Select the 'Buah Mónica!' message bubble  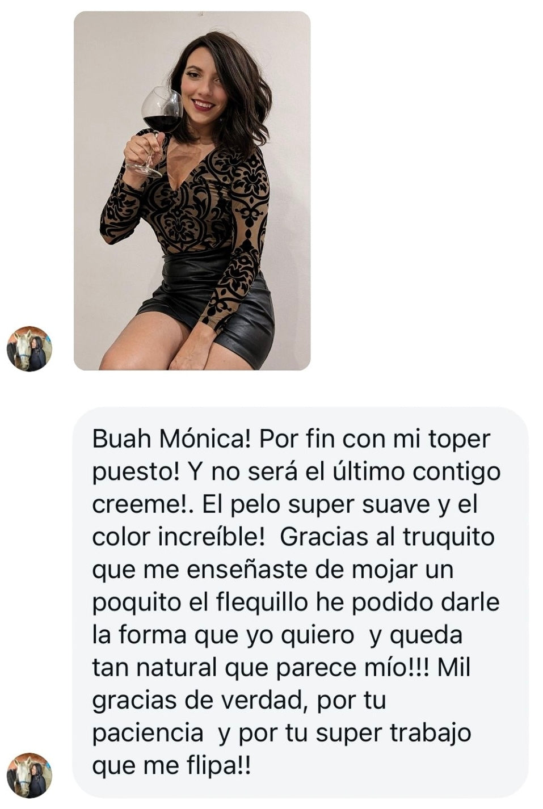click(301, 602)
